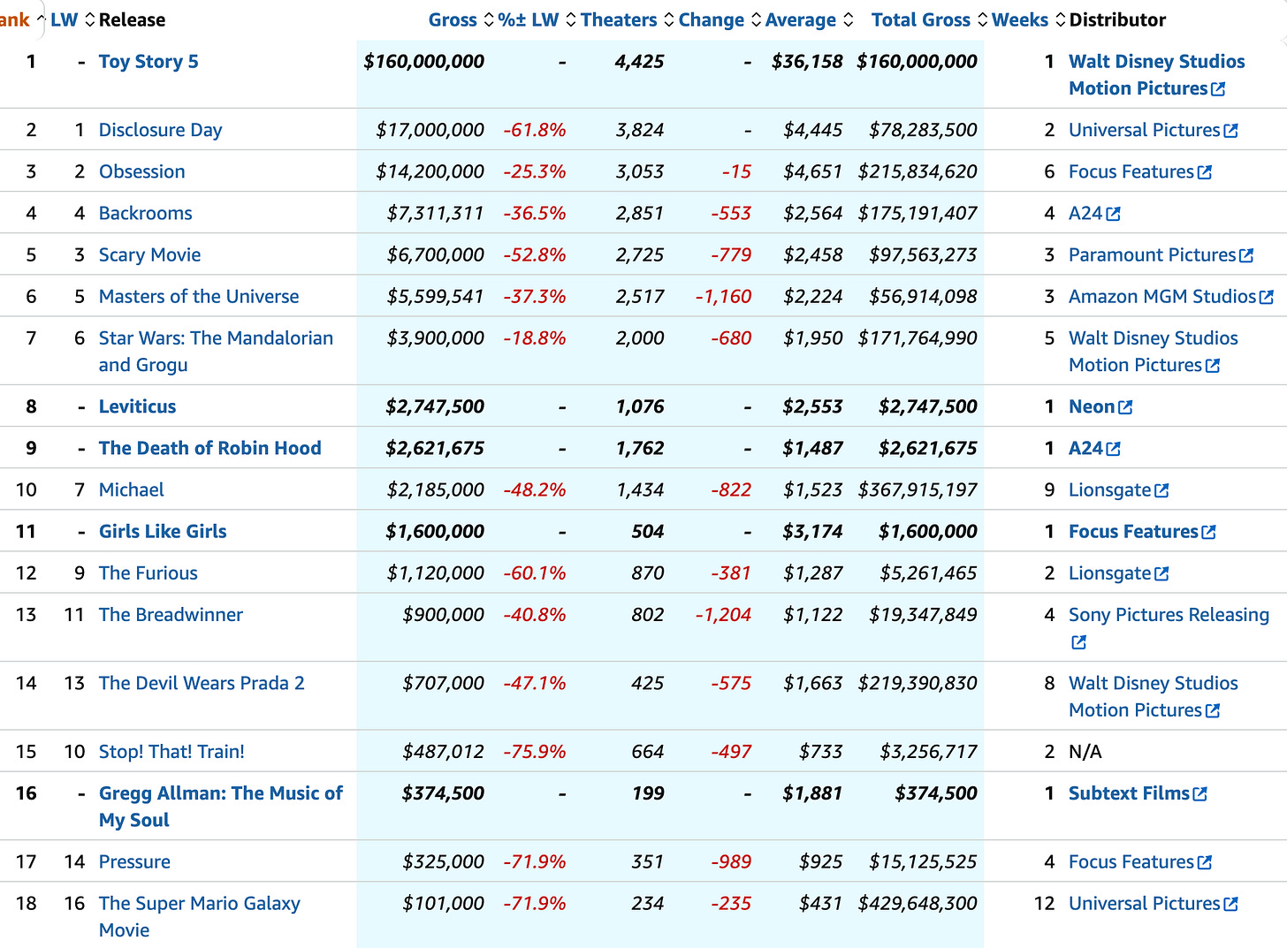Open the Leviticus release link
1287x948 pixels.
[x=137, y=406]
